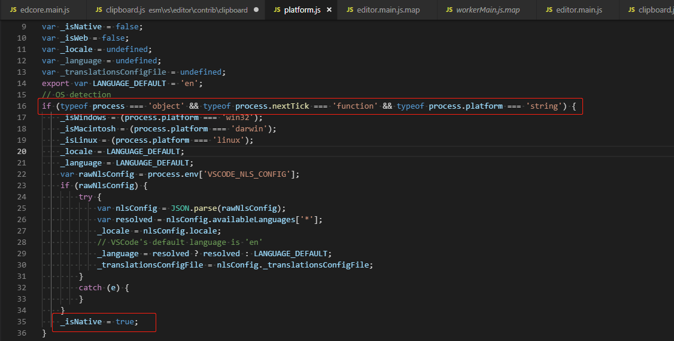Click JS icon on workerMain.js.map tab
The image size is (674, 341).
tap(449, 10)
